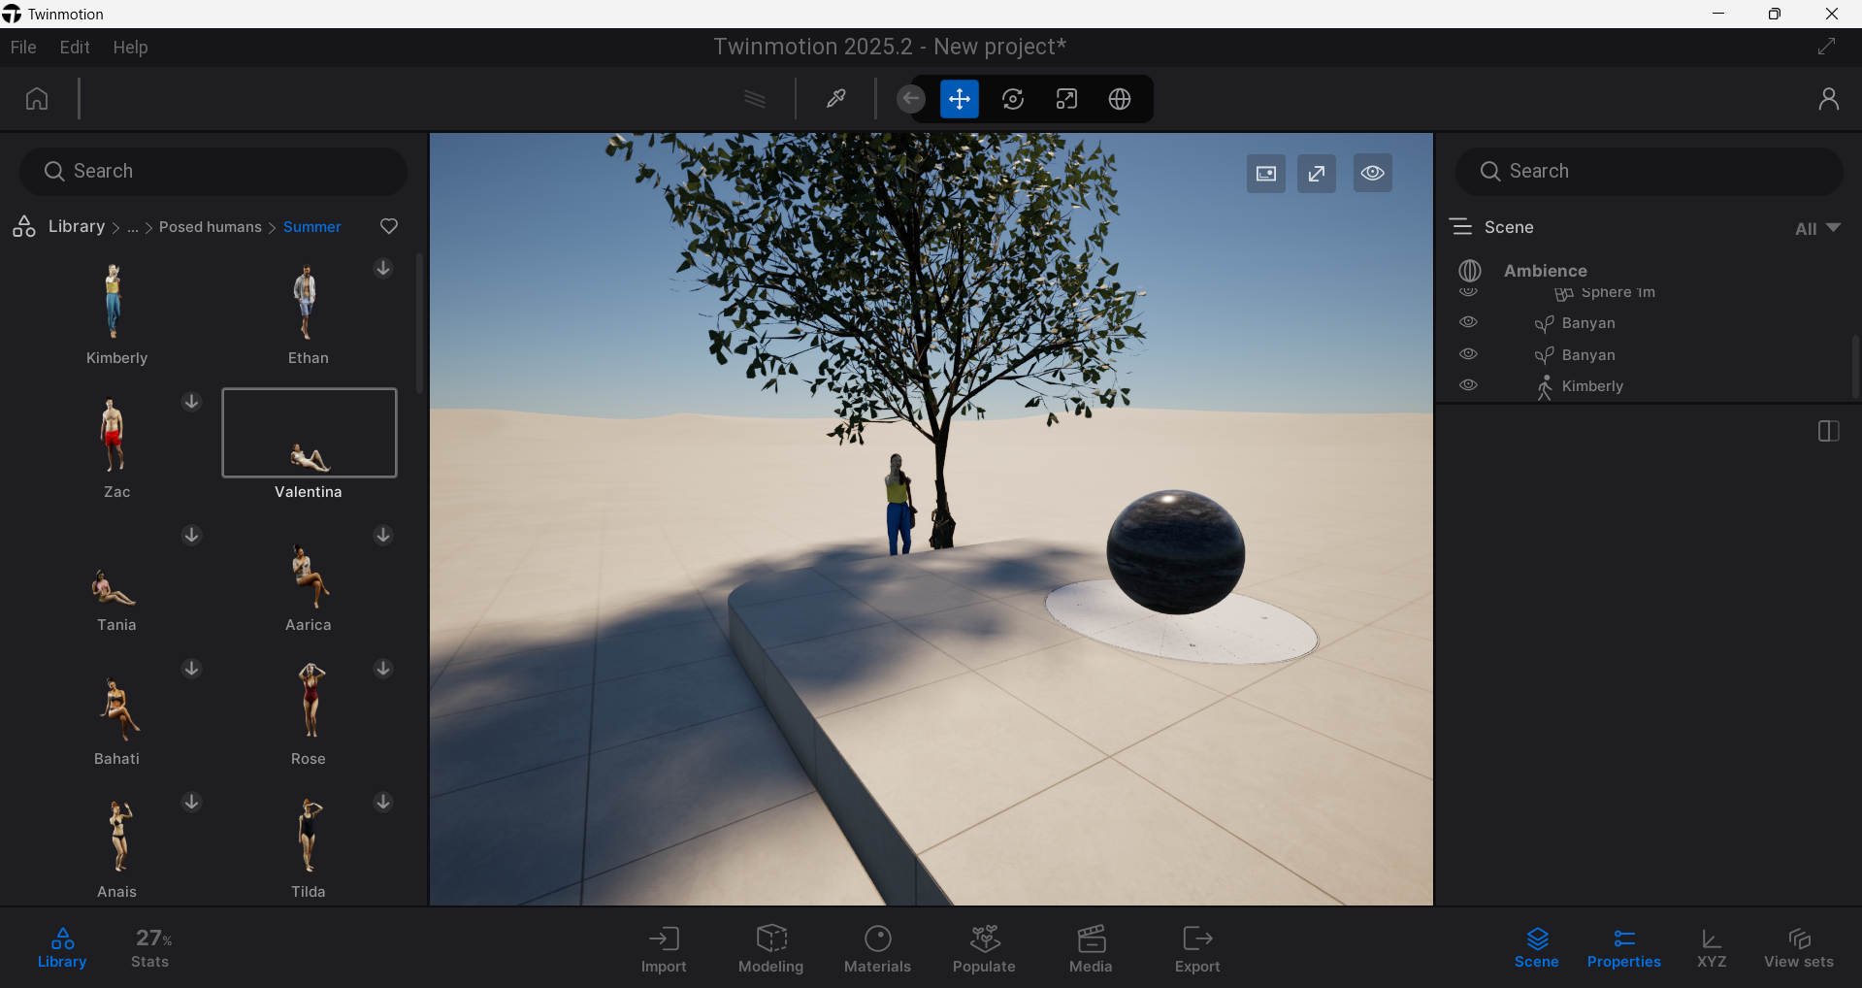This screenshot has width=1862, height=988.
Task: Toggle visibility of the Kimberly scene item
Action: point(1468,385)
